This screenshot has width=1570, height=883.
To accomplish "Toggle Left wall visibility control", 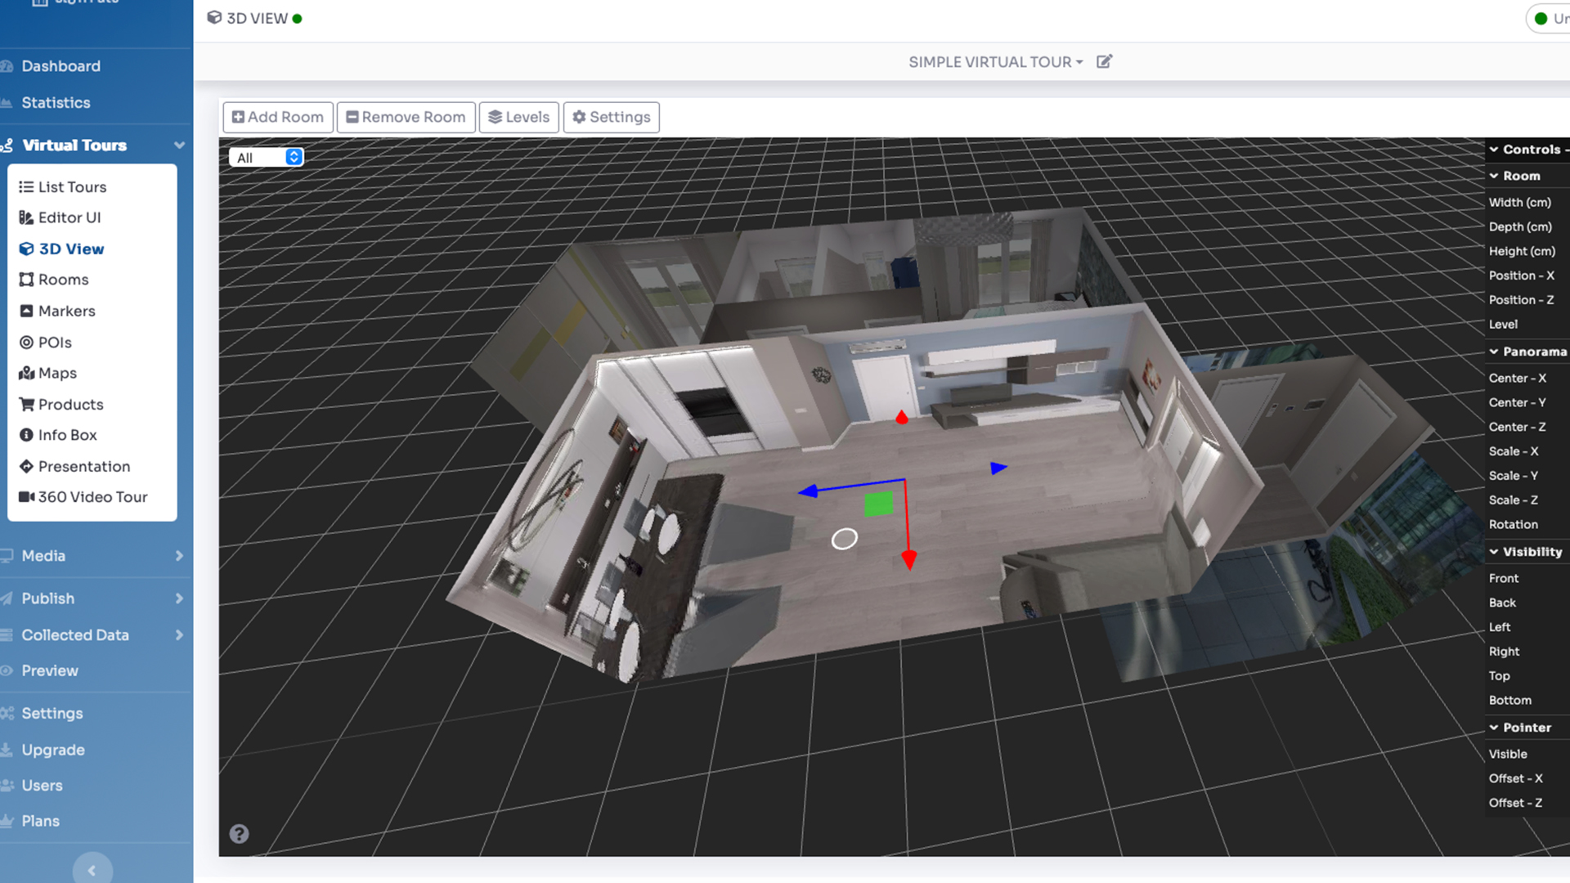I will pyautogui.click(x=1527, y=627).
